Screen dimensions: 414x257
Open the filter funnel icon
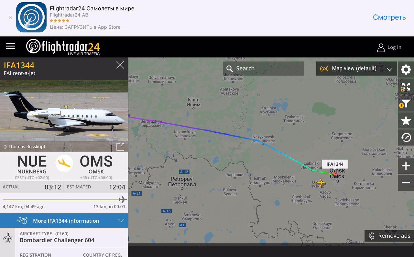pyautogui.click(x=406, y=104)
